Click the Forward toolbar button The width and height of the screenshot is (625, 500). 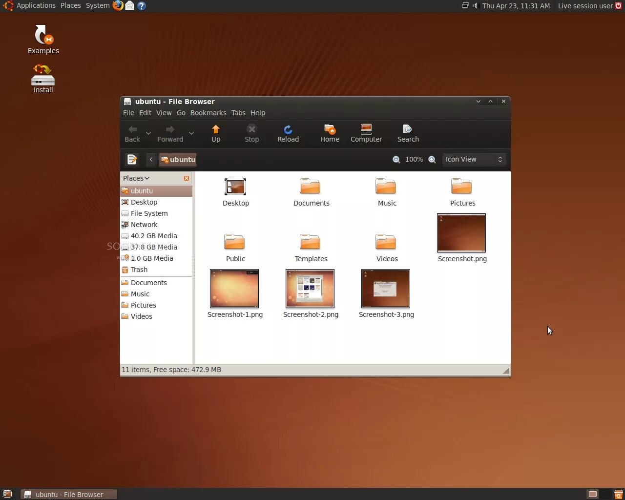coord(170,134)
